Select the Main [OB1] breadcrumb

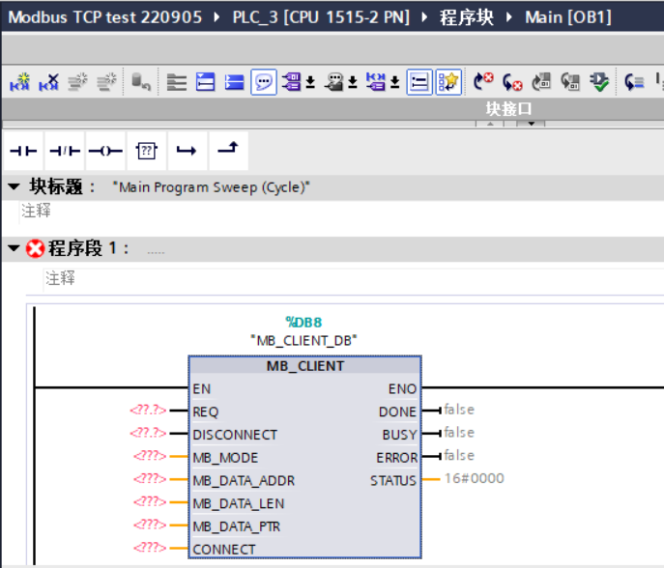(x=568, y=17)
